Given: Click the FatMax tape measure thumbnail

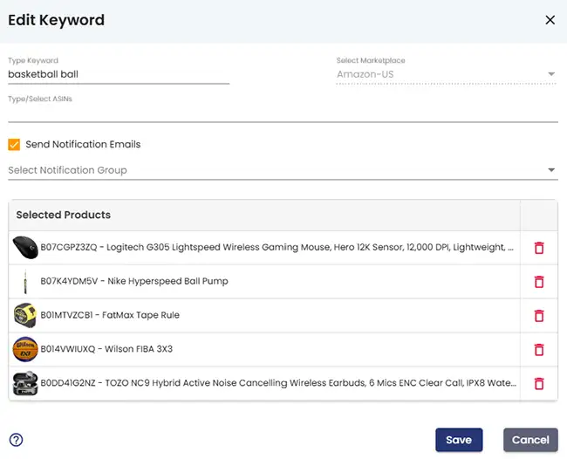Looking at the screenshot, I should tap(25, 315).
